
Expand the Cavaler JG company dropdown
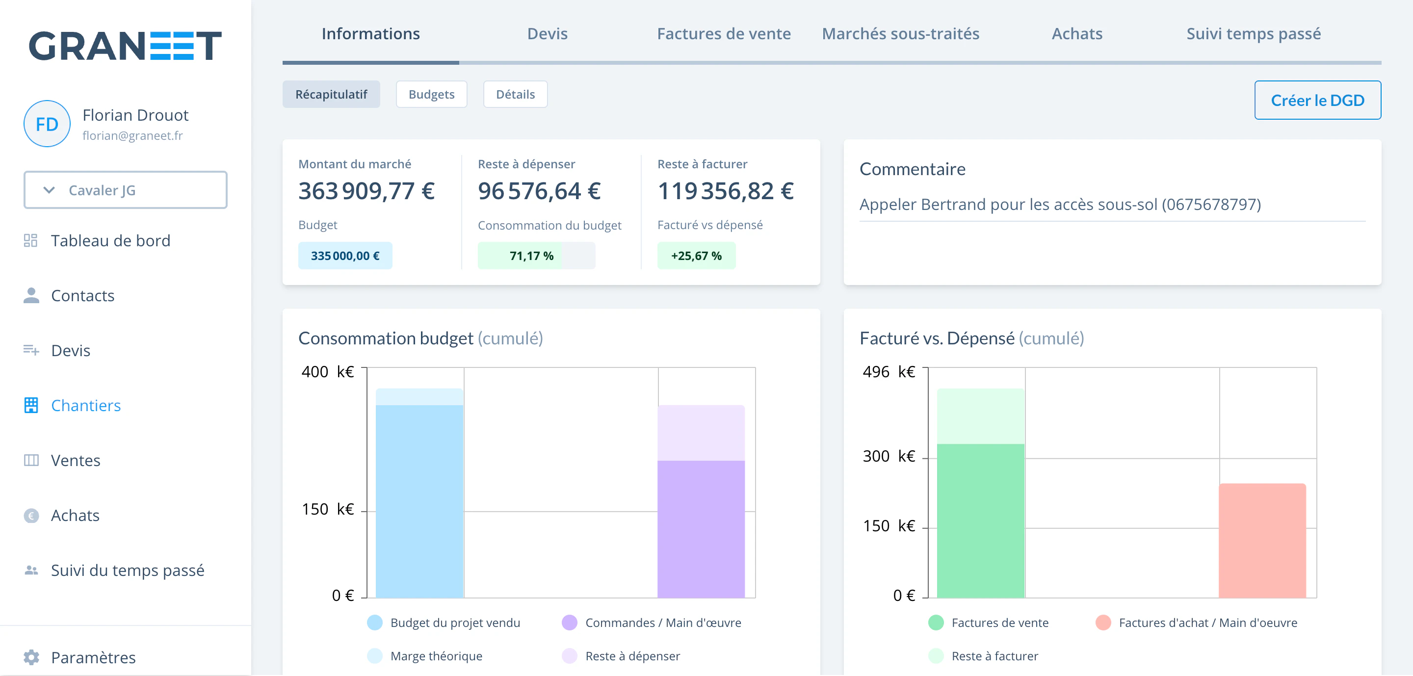tap(126, 190)
